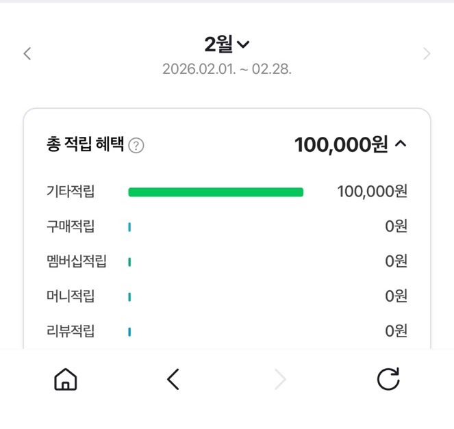Go to the previous month
The width and height of the screenshot is (454, 429).
(27, 53)
